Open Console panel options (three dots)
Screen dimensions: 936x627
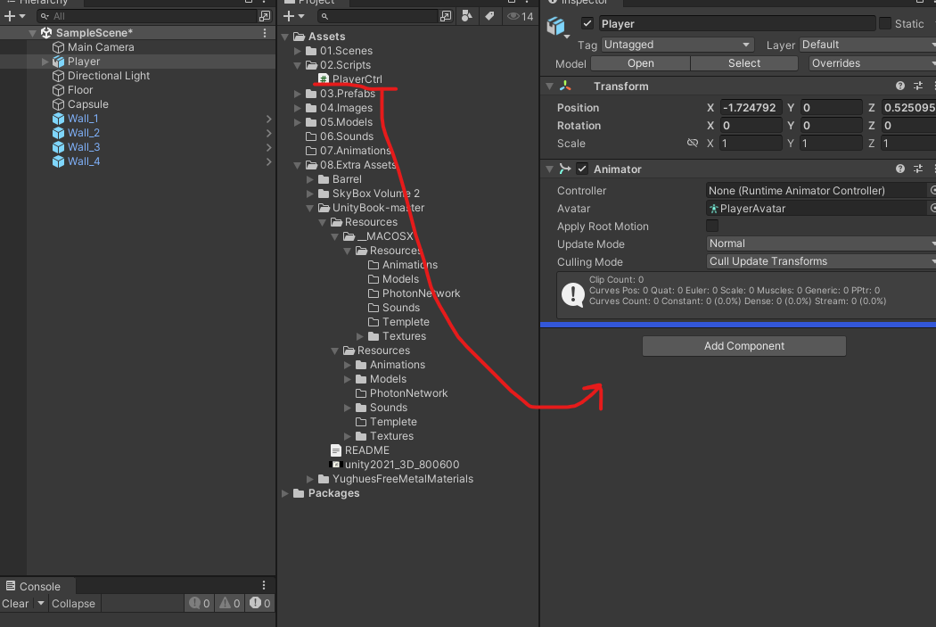(264, 585)
